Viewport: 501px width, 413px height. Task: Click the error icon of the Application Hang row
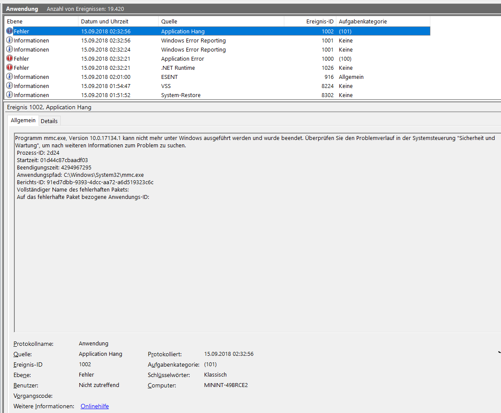(10, 31)
